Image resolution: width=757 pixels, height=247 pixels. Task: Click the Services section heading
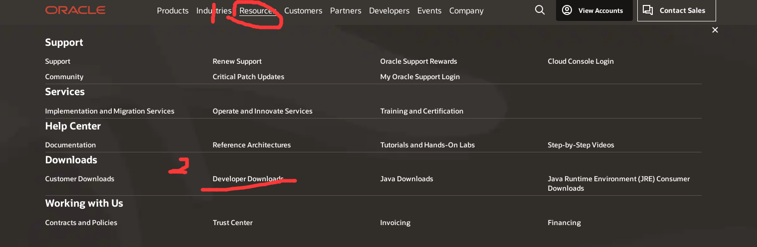(65, 92)
